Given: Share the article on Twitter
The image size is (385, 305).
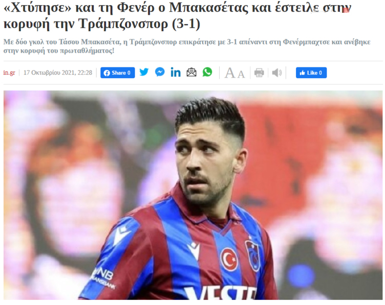Looking at the screenshot, I should (144, 72).
